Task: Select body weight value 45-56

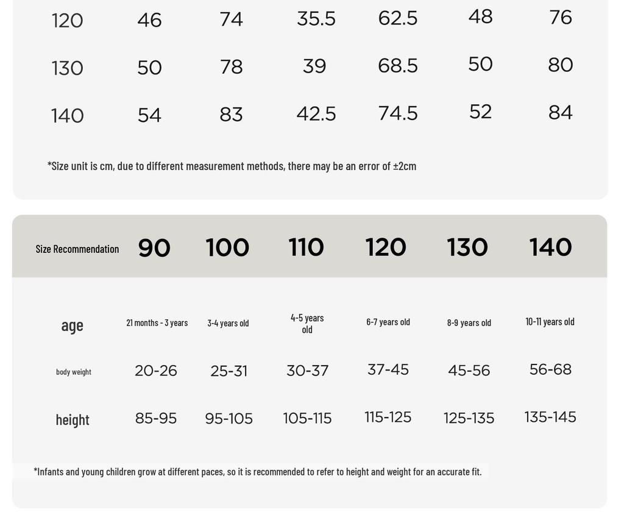Action: [x=469, y=371]
